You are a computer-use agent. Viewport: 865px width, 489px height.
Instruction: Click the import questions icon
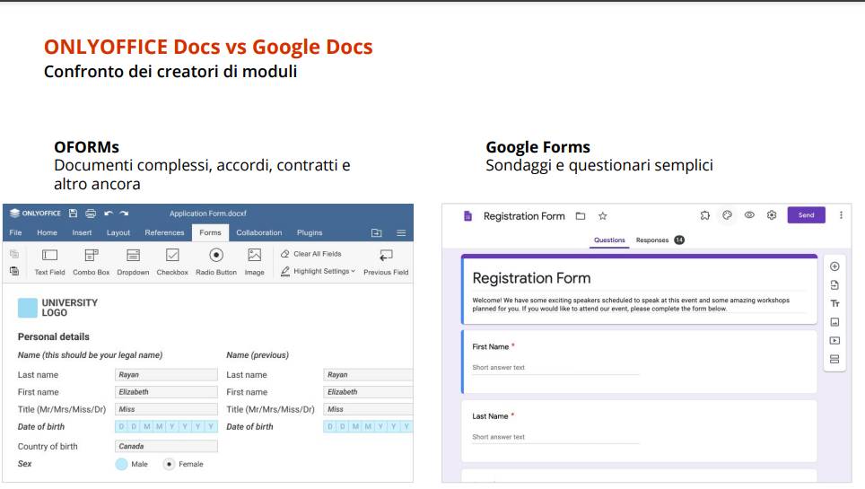coord(834,285)
